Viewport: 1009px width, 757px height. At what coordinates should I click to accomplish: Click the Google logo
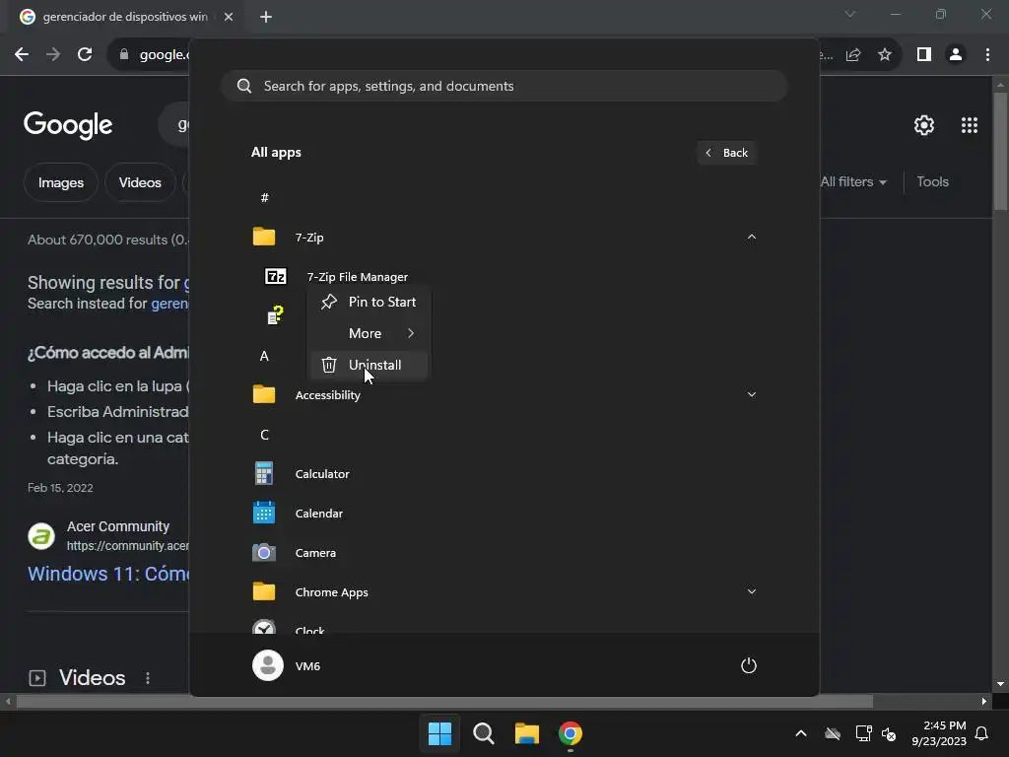point(68,125)
